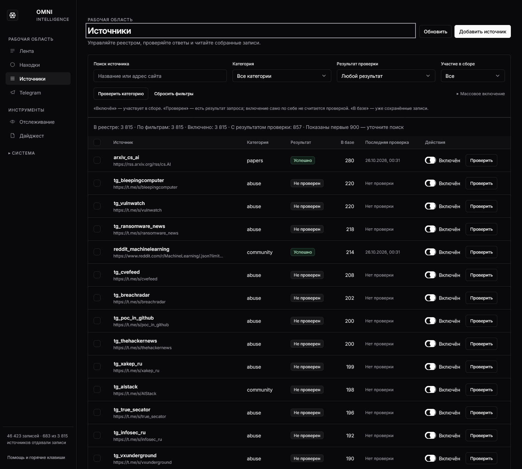Click the OMNI Intelligence logo icon
522x469 pixels.
click(x=13, y=15)
